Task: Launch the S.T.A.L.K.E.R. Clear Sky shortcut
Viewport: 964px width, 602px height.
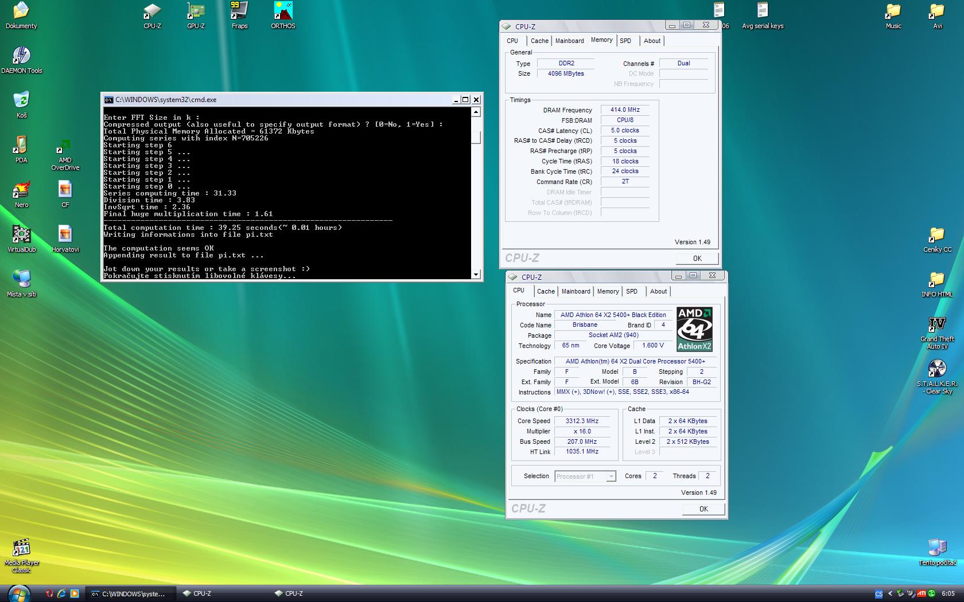Action: (x=937, y=377)
